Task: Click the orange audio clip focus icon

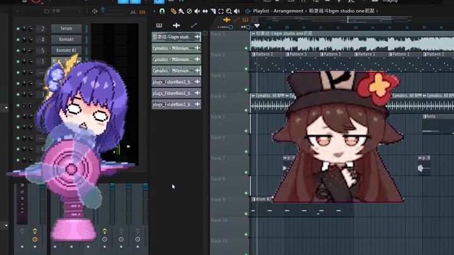Action: [226, 20]
